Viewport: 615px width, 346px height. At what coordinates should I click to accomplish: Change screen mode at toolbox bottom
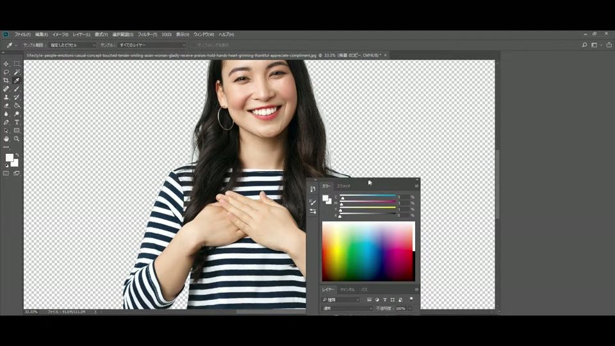[17, 174]
